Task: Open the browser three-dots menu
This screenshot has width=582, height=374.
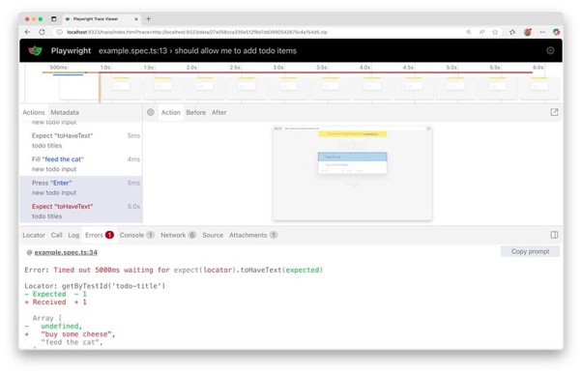Action: click(x=542, y=32)
